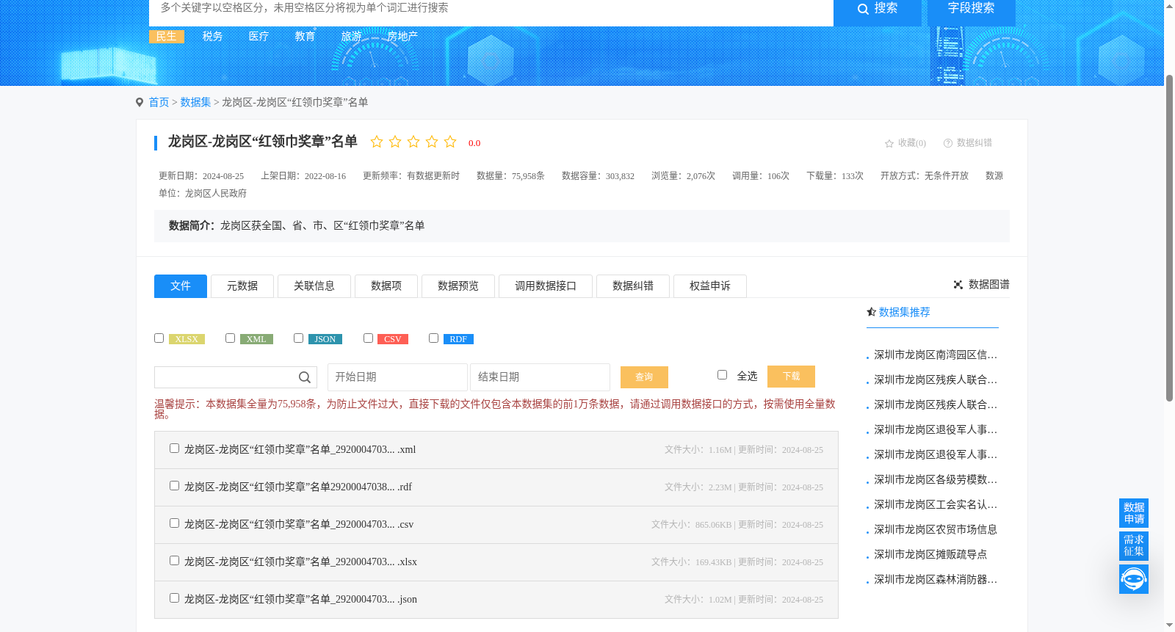Go to 首页 in breadcrumb
This screenshot has height=632, width=1175.
coord(159,103)
